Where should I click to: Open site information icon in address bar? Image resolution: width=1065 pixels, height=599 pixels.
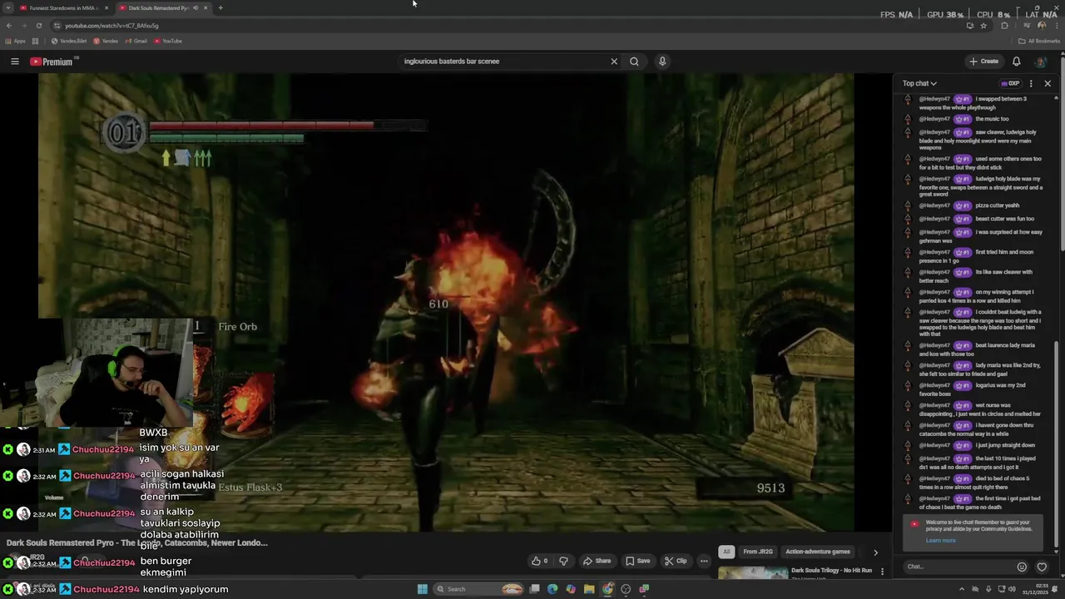(57, 26)
